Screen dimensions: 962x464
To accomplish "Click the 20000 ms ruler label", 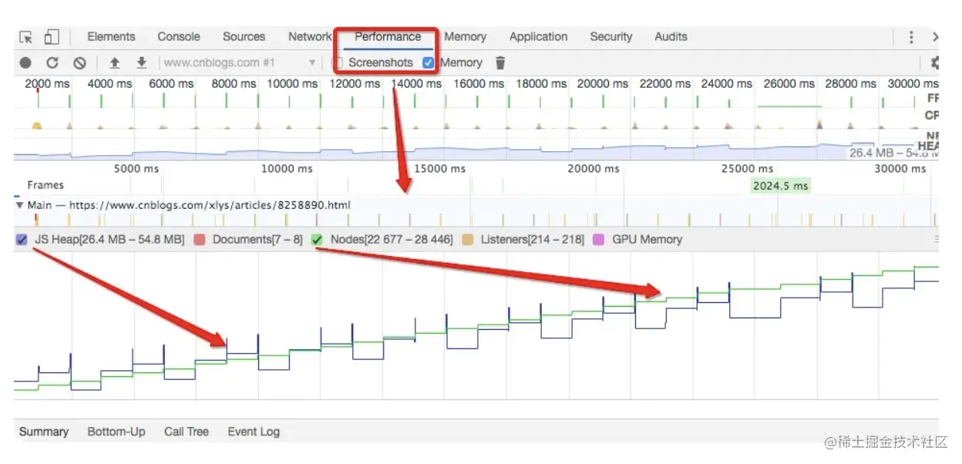I will [593, 169].
